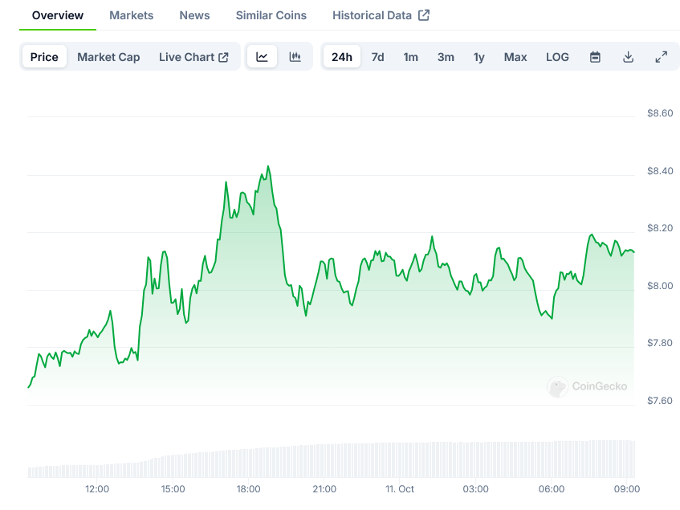Open Live Chart in a new window
Image resolution: width=680 pixels, height=510 pixels.
[193, 57]
